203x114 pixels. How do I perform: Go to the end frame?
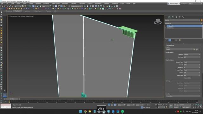point(166,105)
